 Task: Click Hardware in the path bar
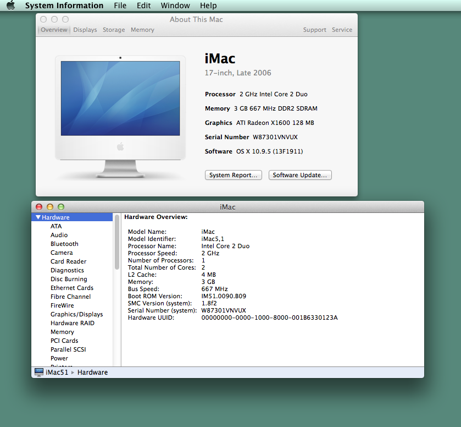92,372
